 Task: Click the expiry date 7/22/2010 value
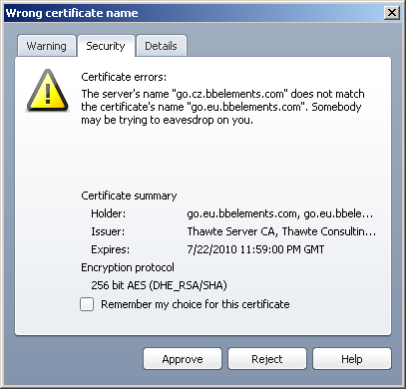click(255, 249)
